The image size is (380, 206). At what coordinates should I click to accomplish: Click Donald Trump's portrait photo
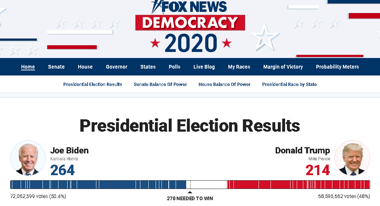(352, 158)
